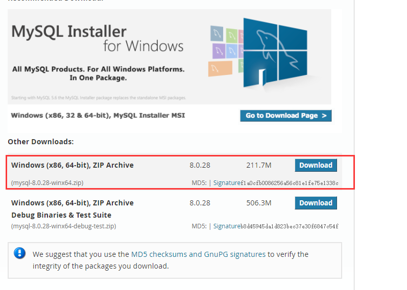Click version 8.0.28 in Debug Binaries row

[200, 203]
